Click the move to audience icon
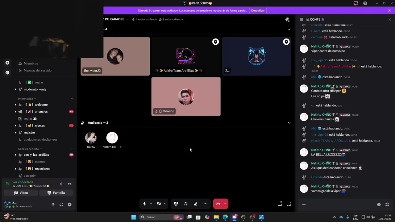The height and width of the screenshot is (222, 395). [x=196, y=204]
